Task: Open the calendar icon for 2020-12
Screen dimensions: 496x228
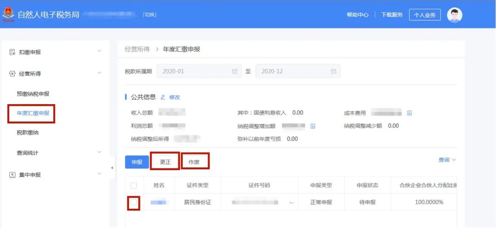Action: 333,72
